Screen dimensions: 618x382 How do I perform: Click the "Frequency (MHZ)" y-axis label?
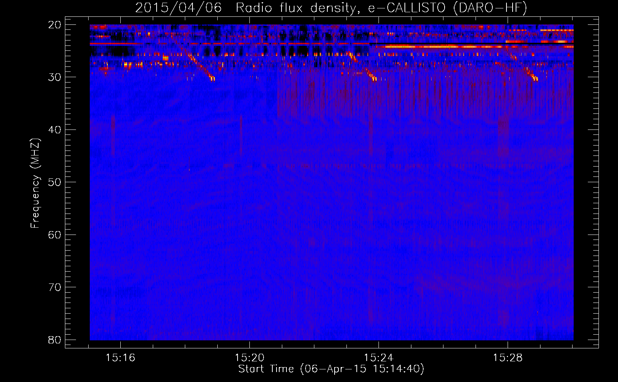(35, 183)
